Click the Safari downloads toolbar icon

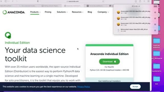pos(136,1)
